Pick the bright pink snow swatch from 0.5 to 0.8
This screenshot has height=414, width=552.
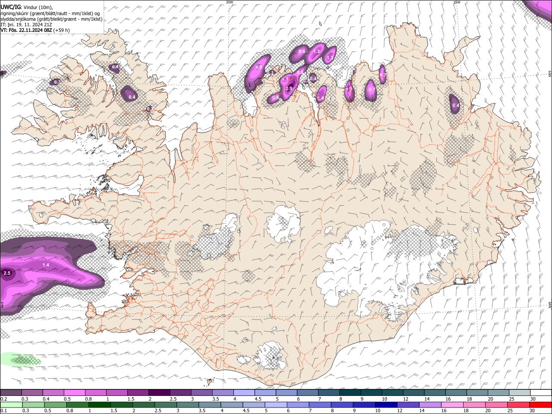[74, 392]
